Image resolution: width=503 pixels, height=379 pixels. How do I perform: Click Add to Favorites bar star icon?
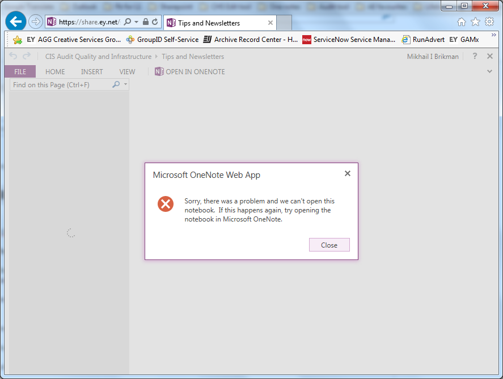click(x=18, y=40)
